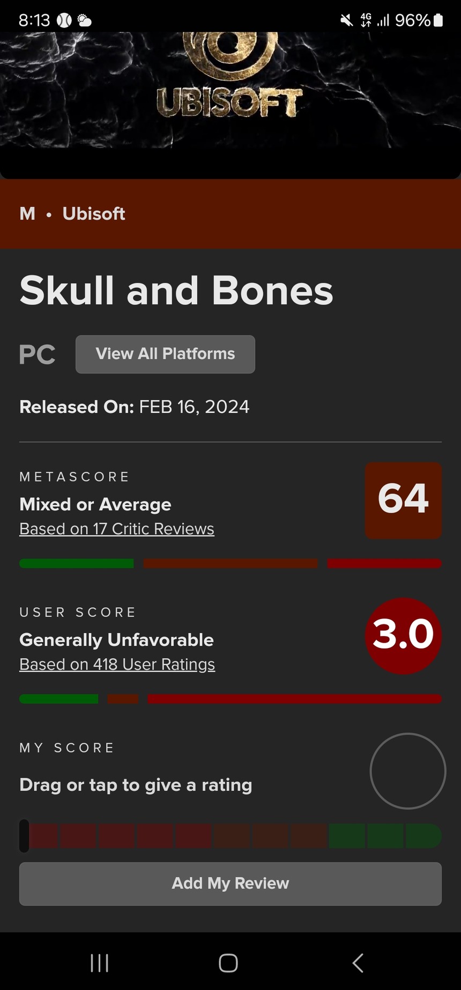Tap the Android back navigation arrow
The height and width of the screenshot is (990, 461).
tap(358, 963)
